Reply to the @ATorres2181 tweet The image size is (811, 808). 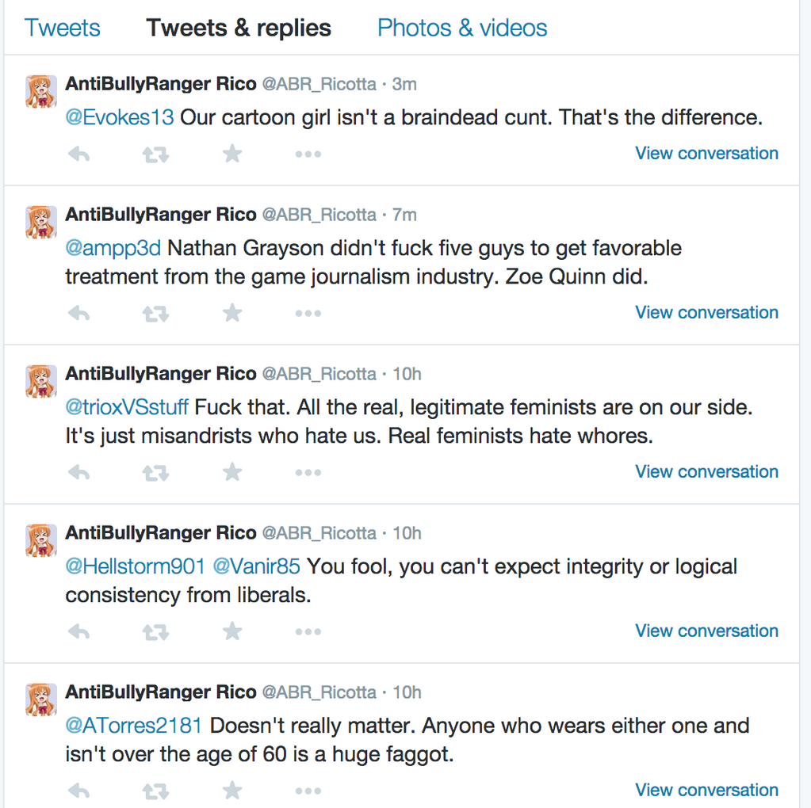pyautogui.click(x=79, y=791)
